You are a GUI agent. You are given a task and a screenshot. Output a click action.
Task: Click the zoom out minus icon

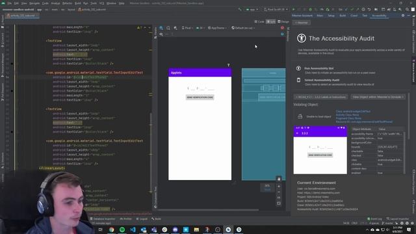[279, 192]
